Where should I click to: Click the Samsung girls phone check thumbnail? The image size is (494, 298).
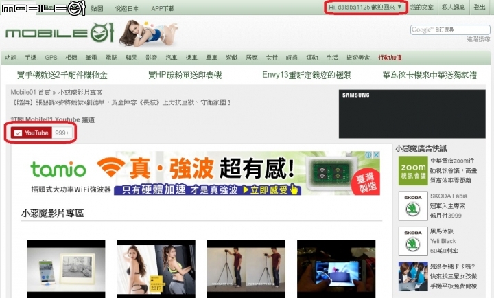tap(413, 277)
